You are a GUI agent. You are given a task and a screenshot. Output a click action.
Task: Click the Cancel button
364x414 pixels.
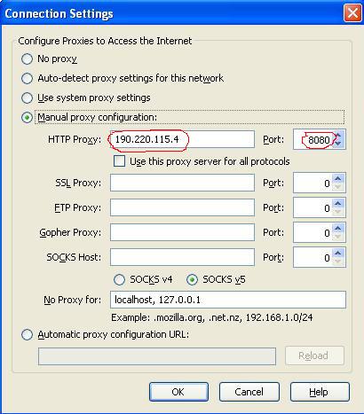249,392
